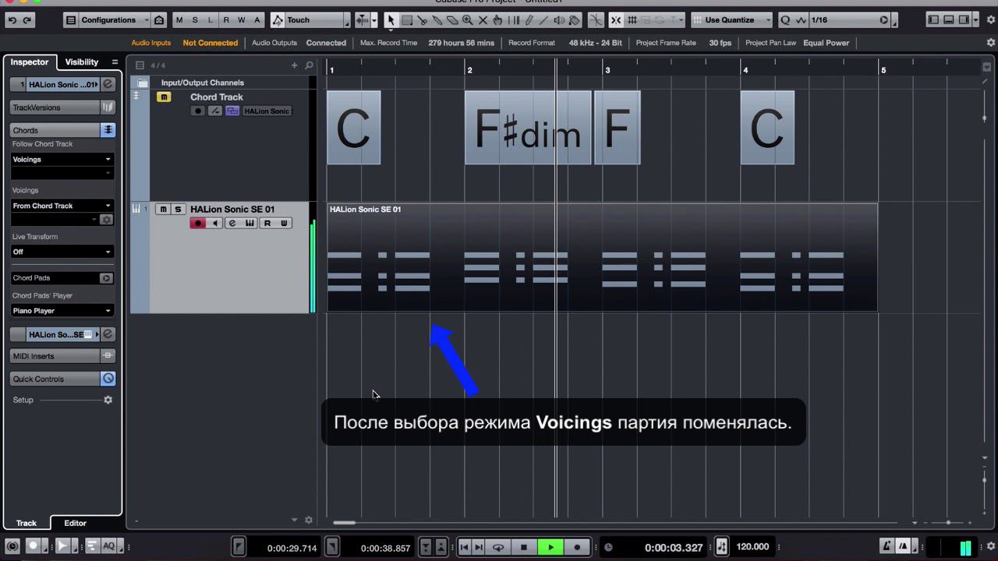Enable record on HALion Sonic SE 01

pyautogui.click(x=197, y=223)
